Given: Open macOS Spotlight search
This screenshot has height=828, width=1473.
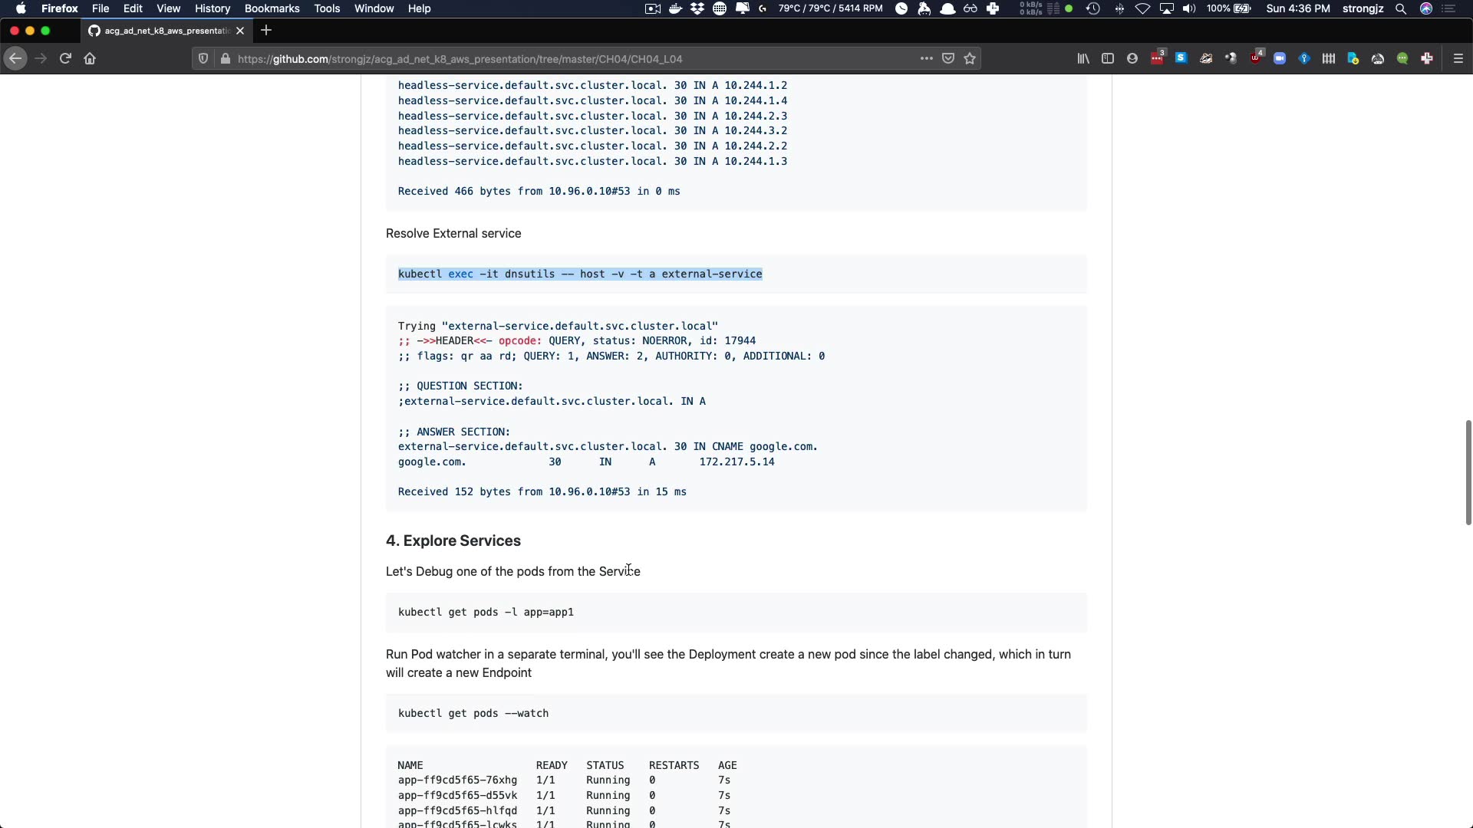Looking at the screenshot, I should coord(1401,8).
